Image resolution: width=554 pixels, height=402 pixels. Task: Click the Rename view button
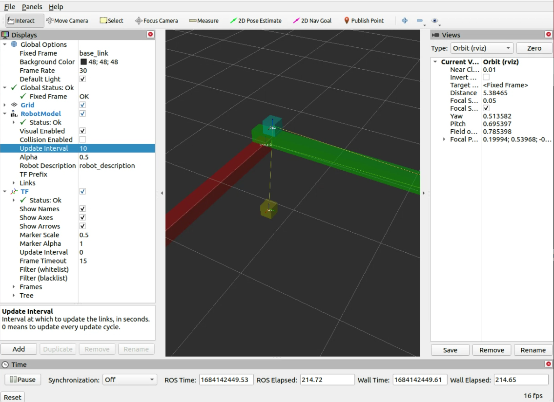tap(533, 350)
